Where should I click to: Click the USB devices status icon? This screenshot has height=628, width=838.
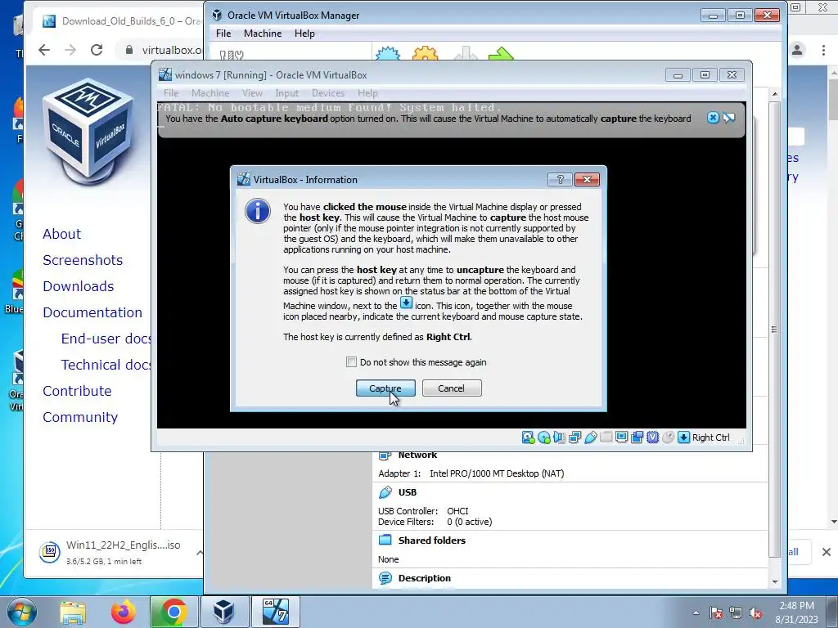(591, 437)
